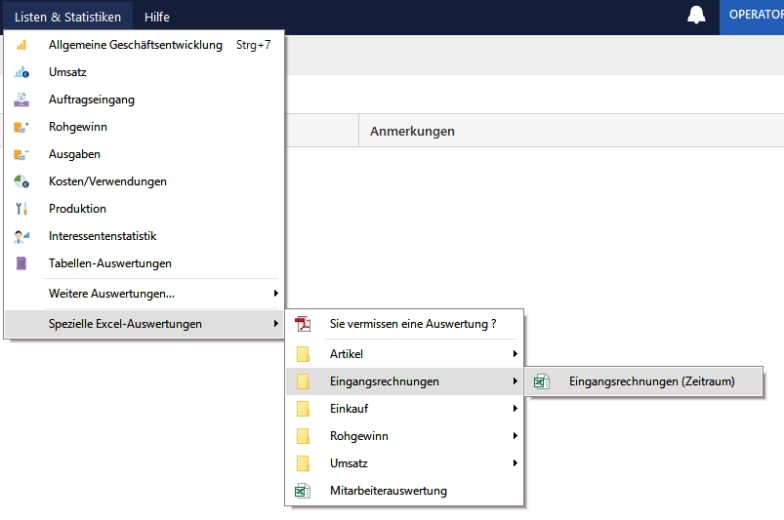Click the Tabellen-Auswertungen purple sheet icon
This screenshot has width=784, height=520.
coord(21,263)
